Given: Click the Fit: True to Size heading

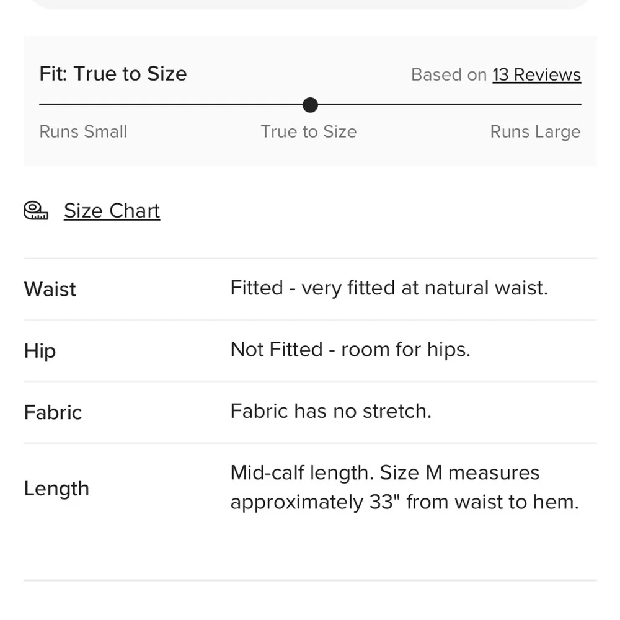Looking at the screenshot, I should tap(113, 73).
